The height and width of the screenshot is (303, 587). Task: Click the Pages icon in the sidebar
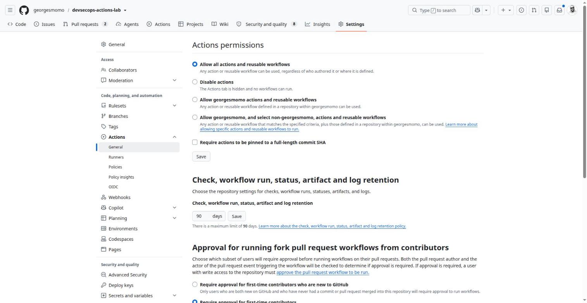(x=103, y=250)
